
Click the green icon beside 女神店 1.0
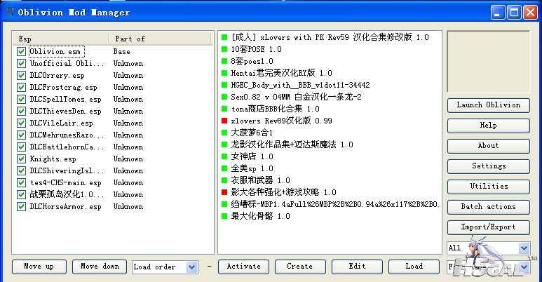coord(225,156)
